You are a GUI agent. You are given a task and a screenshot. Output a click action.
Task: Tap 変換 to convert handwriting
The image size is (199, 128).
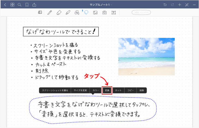107,90
